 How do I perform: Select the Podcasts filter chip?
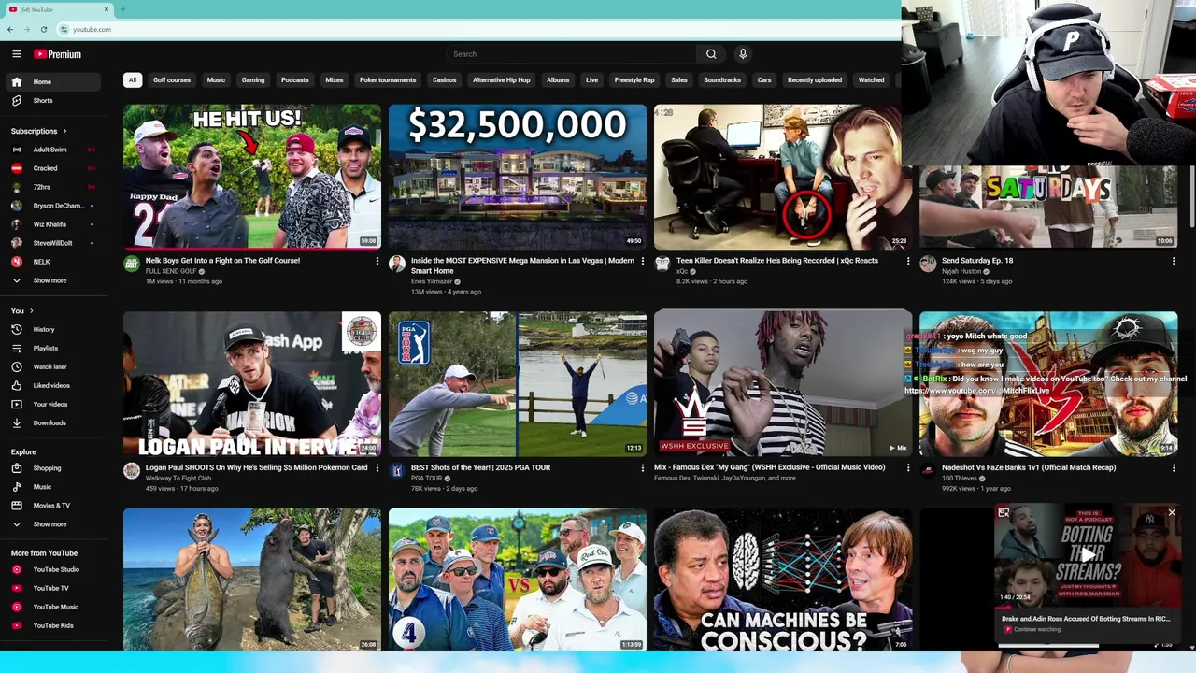(x=295, y=80)
